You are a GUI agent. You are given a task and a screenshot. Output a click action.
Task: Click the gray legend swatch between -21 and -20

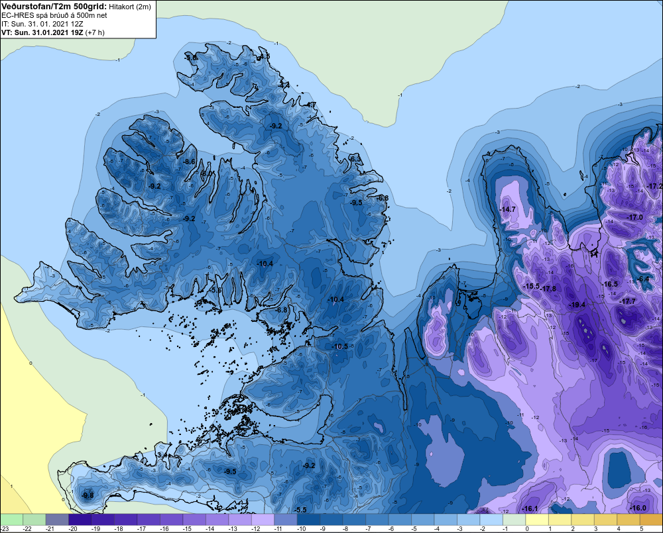[x=57, y=519]
